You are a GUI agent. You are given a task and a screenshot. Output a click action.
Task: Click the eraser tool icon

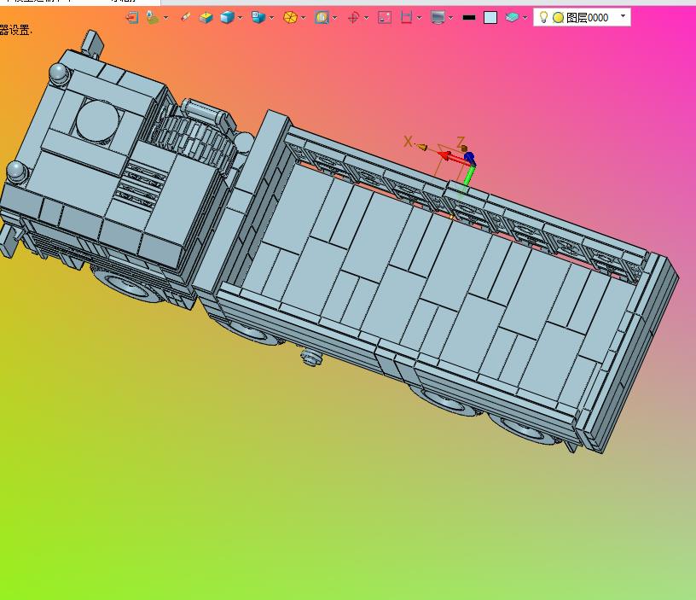185,17
